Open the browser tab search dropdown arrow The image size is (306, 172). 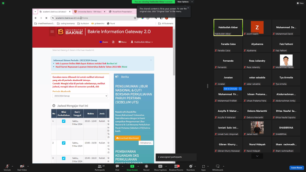click(35, 11)
